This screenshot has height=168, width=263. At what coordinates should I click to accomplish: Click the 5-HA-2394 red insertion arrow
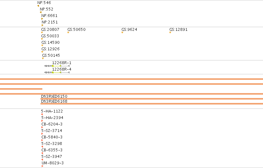point(42,121)
